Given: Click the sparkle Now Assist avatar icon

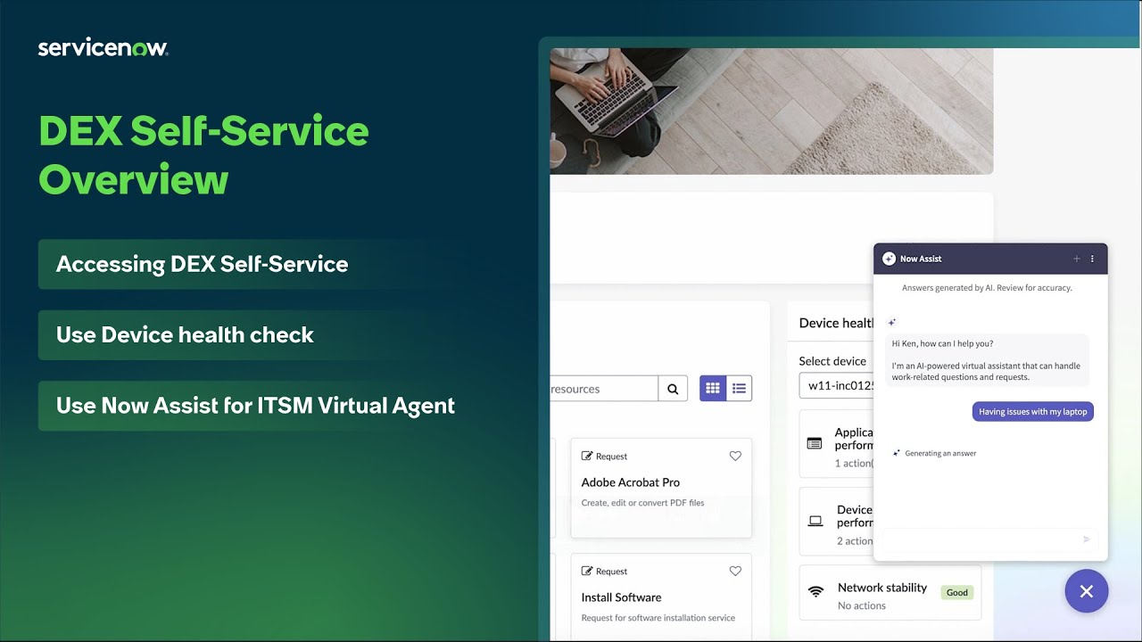Looking at the screenshot, I should pos(889,258).
